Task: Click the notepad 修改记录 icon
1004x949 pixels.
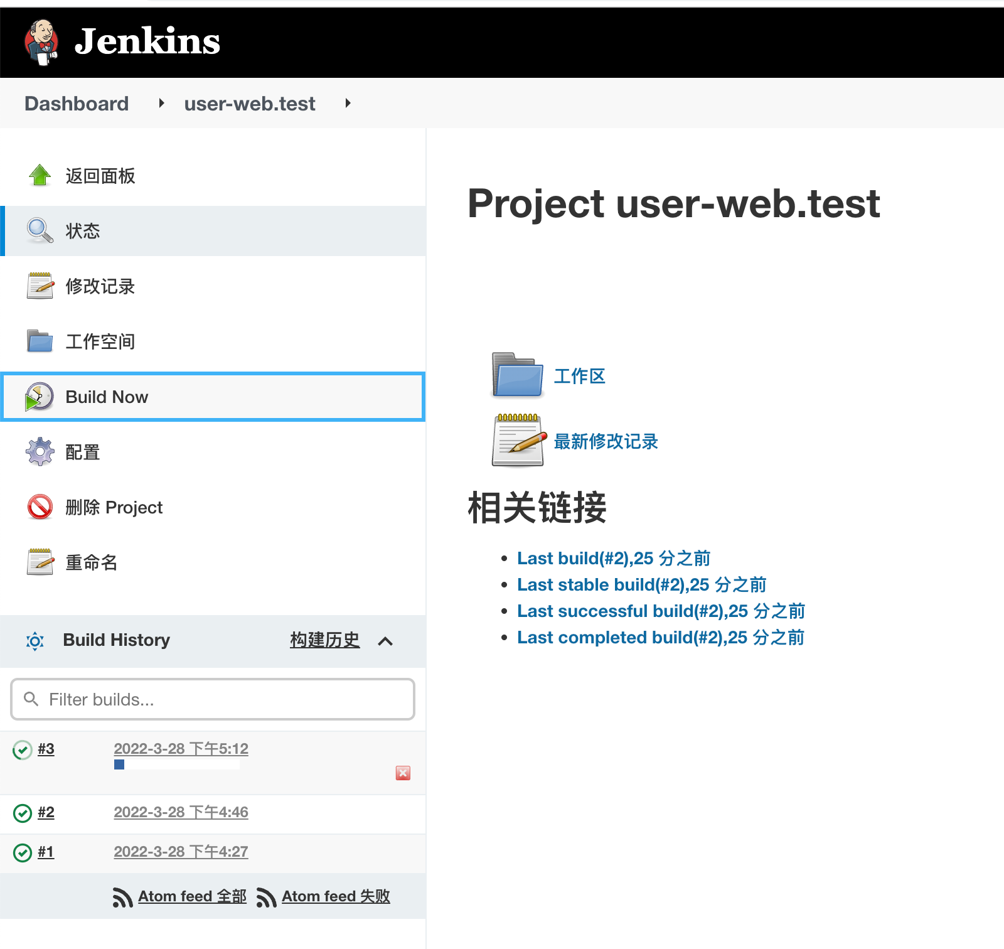Action: pyautogui.click(x=40, y=286)
